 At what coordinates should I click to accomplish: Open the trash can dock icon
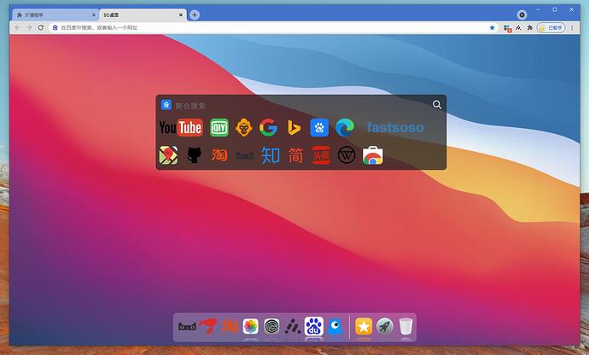(406, 326)
